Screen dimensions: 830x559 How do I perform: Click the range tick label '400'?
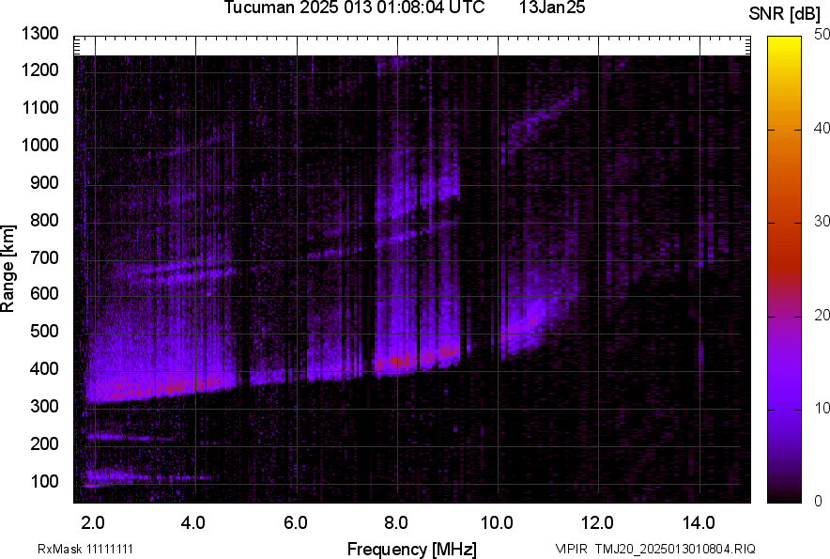click(x=44, y=369)
